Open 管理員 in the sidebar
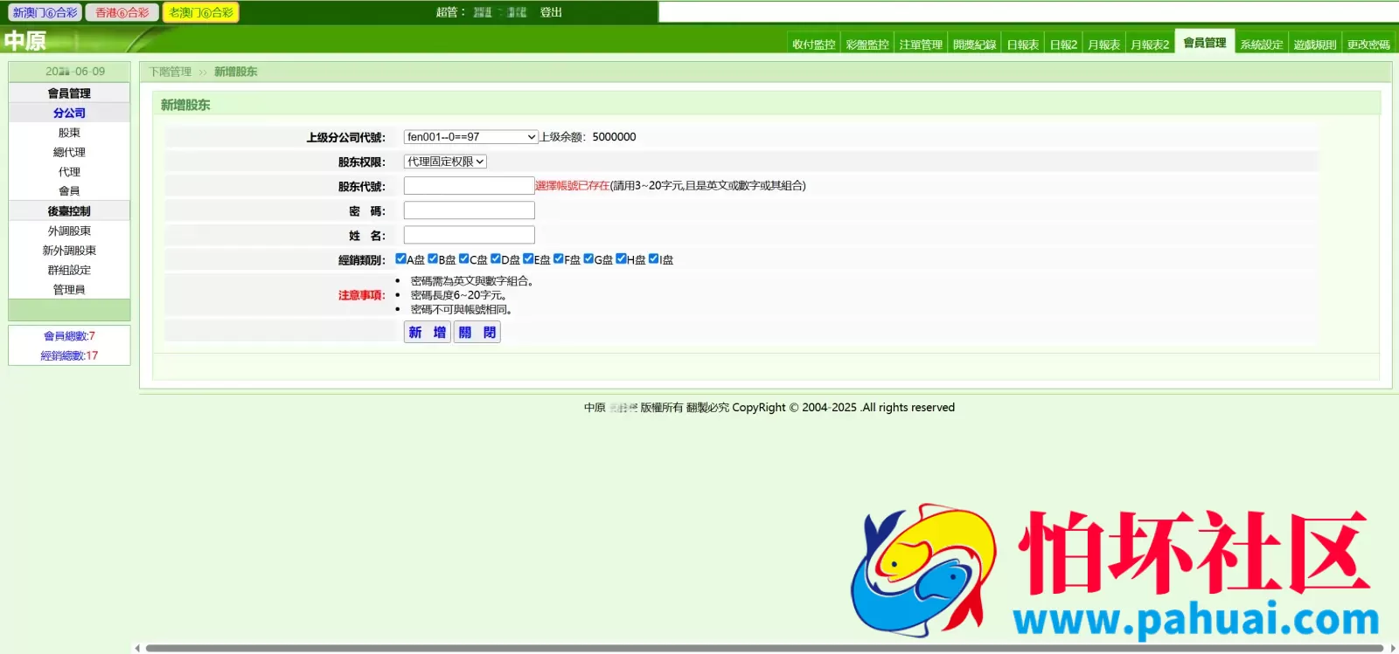 tap(69, 290)
